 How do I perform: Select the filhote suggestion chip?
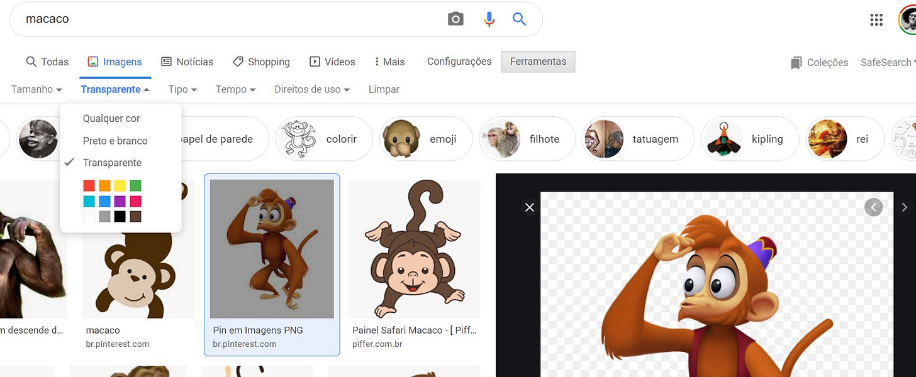point(527,139)
